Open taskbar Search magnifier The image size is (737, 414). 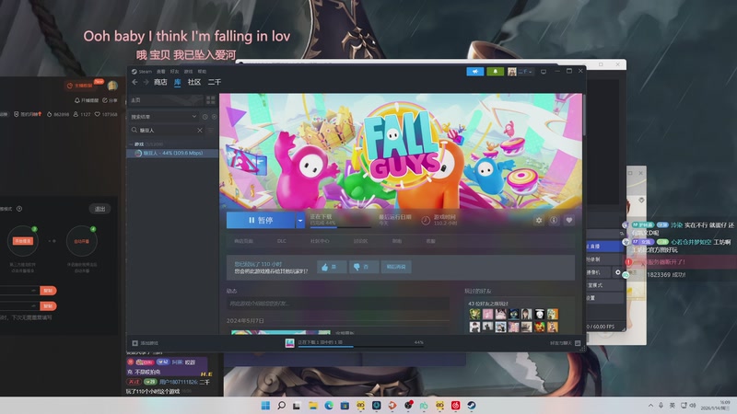tap(281, 406)
